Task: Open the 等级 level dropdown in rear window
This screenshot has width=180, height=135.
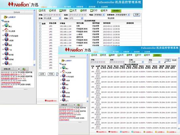Action: 99,15
